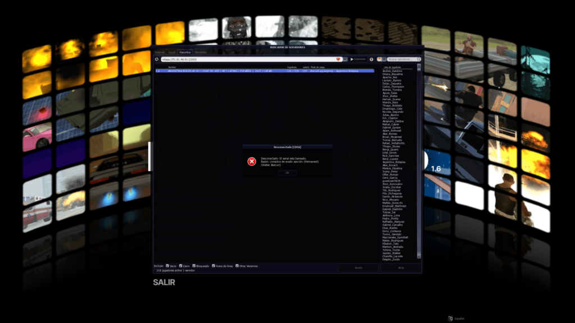Open the address history dropdown arrow
This screenshot has width=575, height=323.
pyautogui.click(x=345, y=59)
